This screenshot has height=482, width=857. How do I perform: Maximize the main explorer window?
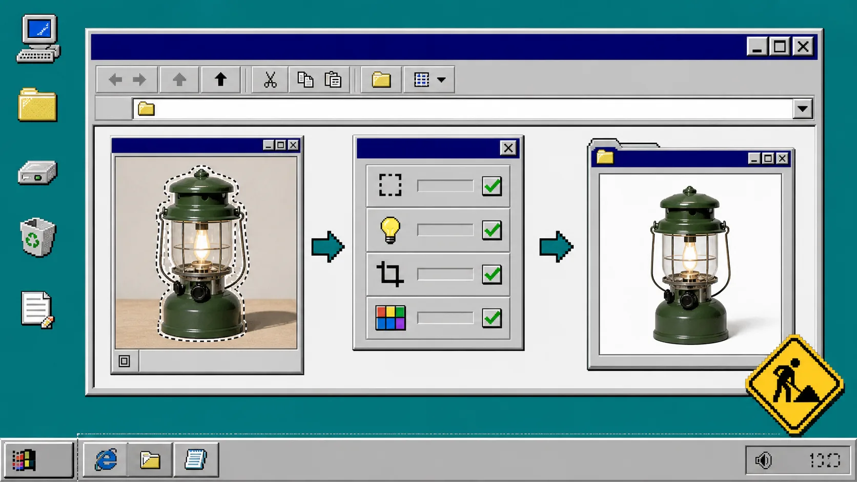(x=780, y=47)
